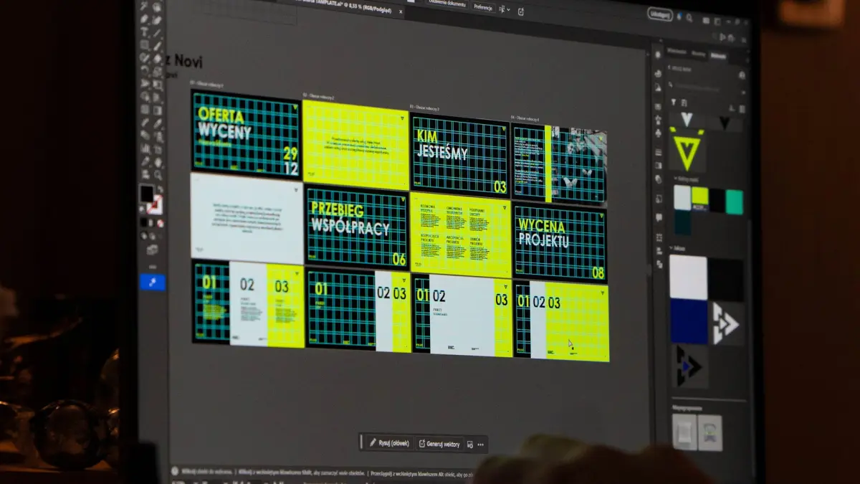Viewport: 860px width, 484px height.
Task: Swap fill and stroke with curved arrow
Action: point(161,188)
